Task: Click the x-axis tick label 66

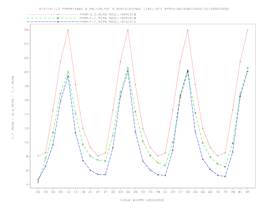Action: [x=203, y=192]
